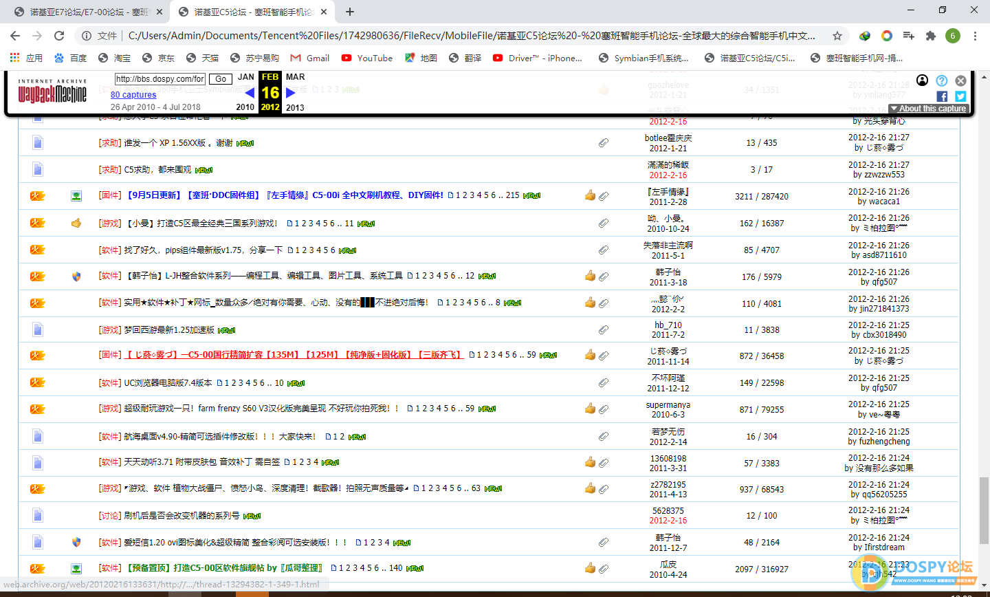Screen dimensions: 990x597
Task: Open the Chrome three-dot menu
Action: [975, 36]
